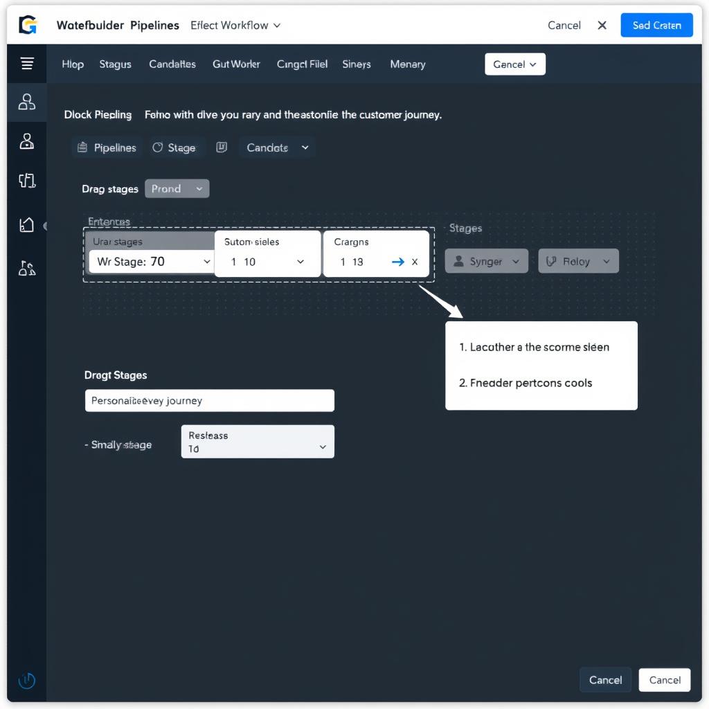Viewport: 709px width, 709px height.
Task: Open the Prond dropdown next to Drag stages
Action: coord(177,188)
